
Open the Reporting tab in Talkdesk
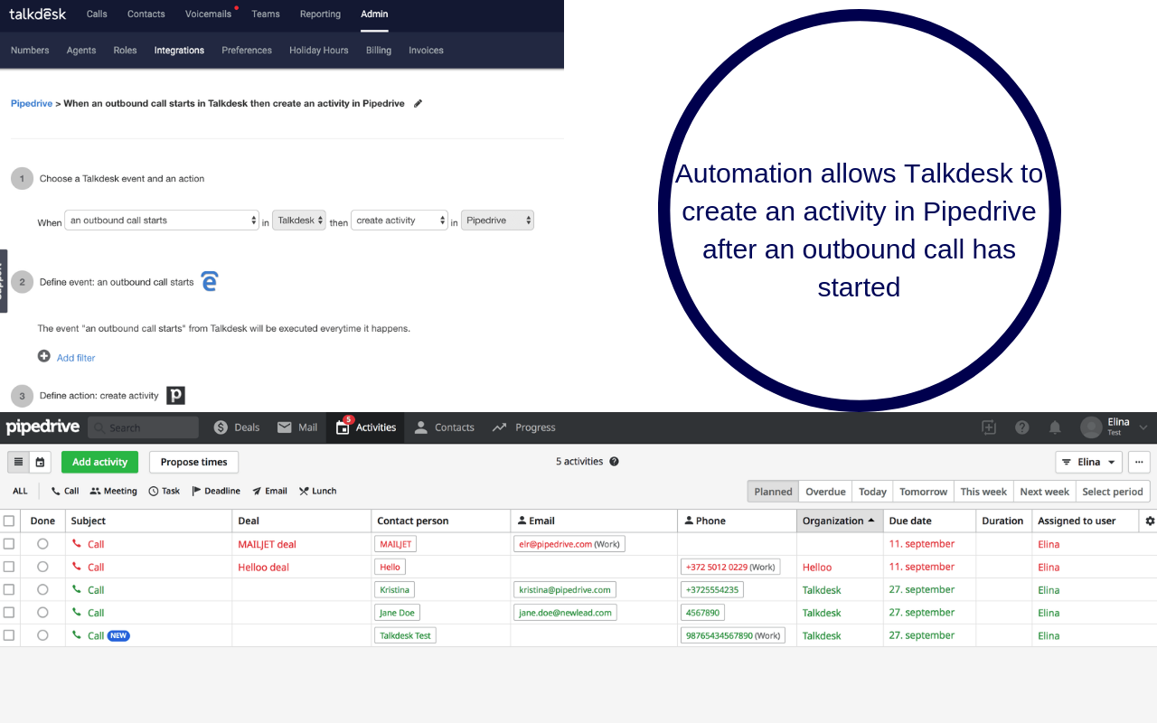click(x=320, y=14)
